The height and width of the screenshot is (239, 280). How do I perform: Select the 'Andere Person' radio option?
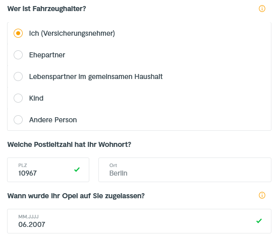tap(18, 120)
